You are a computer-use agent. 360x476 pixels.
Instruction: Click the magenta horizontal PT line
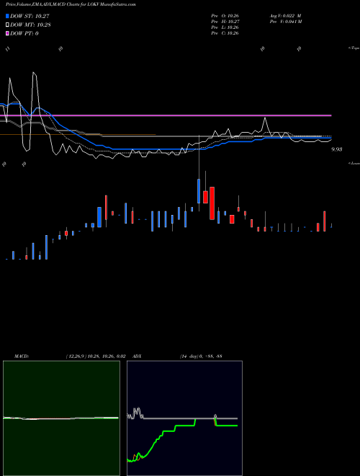coord(166,115)
